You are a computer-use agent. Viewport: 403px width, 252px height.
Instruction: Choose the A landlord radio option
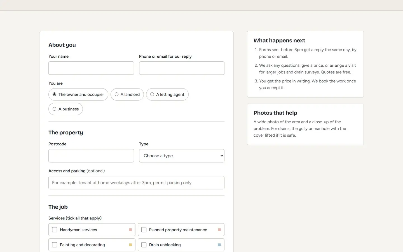point(116,94)
